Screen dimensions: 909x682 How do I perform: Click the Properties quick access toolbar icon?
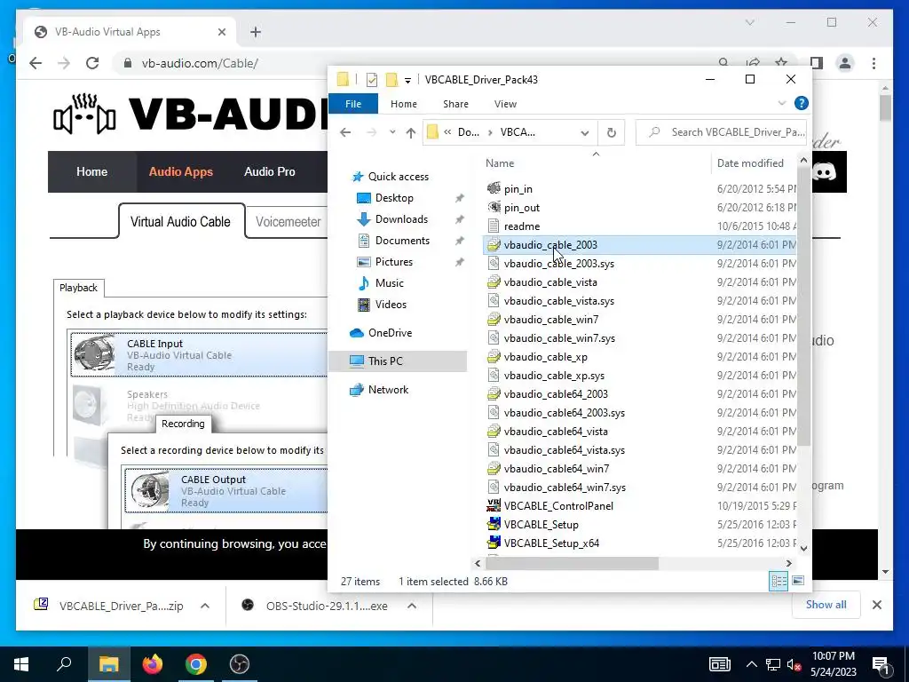[372, 79]
